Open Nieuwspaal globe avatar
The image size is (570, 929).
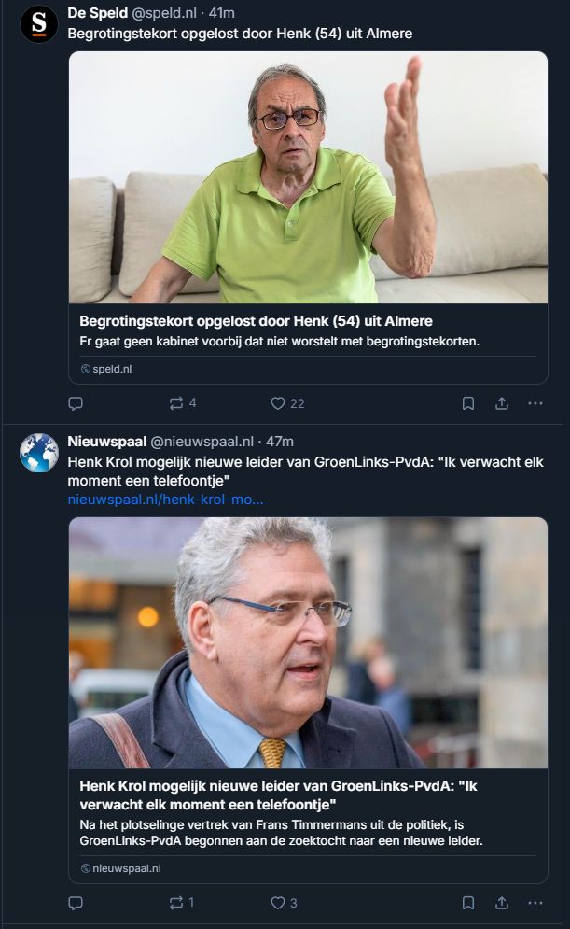(x=39, y=453)
